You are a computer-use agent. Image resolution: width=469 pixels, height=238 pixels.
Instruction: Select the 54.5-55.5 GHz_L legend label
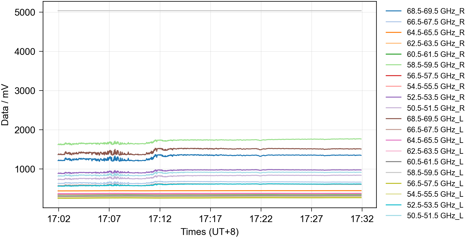coord(435,194)
